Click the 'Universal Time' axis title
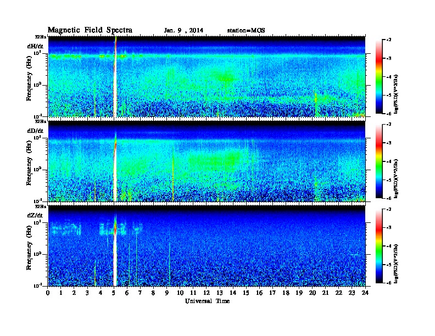This screenshot has width=435, height=336. click(207, 301)
